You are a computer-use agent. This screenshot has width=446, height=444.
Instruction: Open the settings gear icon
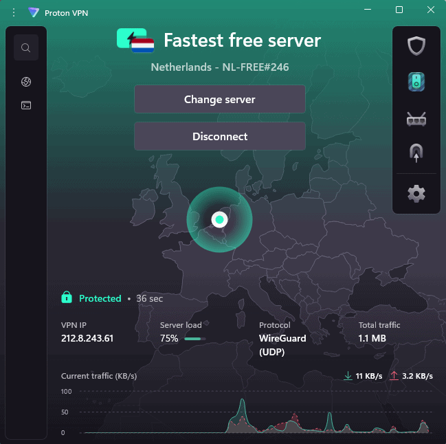click(x=416, y=194)
